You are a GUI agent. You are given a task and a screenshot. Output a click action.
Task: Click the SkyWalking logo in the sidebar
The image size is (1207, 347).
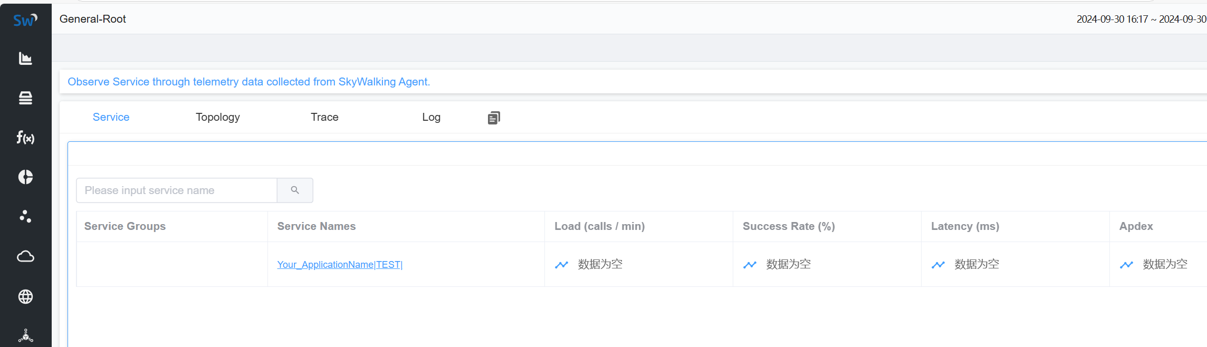[25, 20]
